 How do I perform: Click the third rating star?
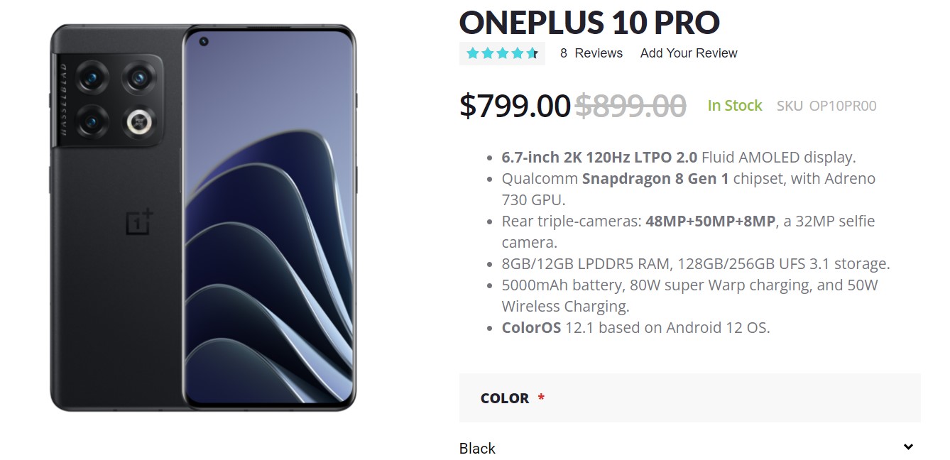click(x=503, y=53)
